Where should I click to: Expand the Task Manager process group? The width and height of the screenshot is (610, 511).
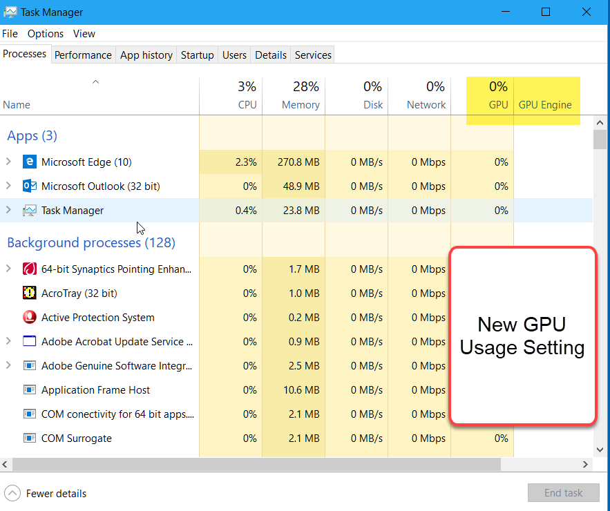click(x=8, y=210)
